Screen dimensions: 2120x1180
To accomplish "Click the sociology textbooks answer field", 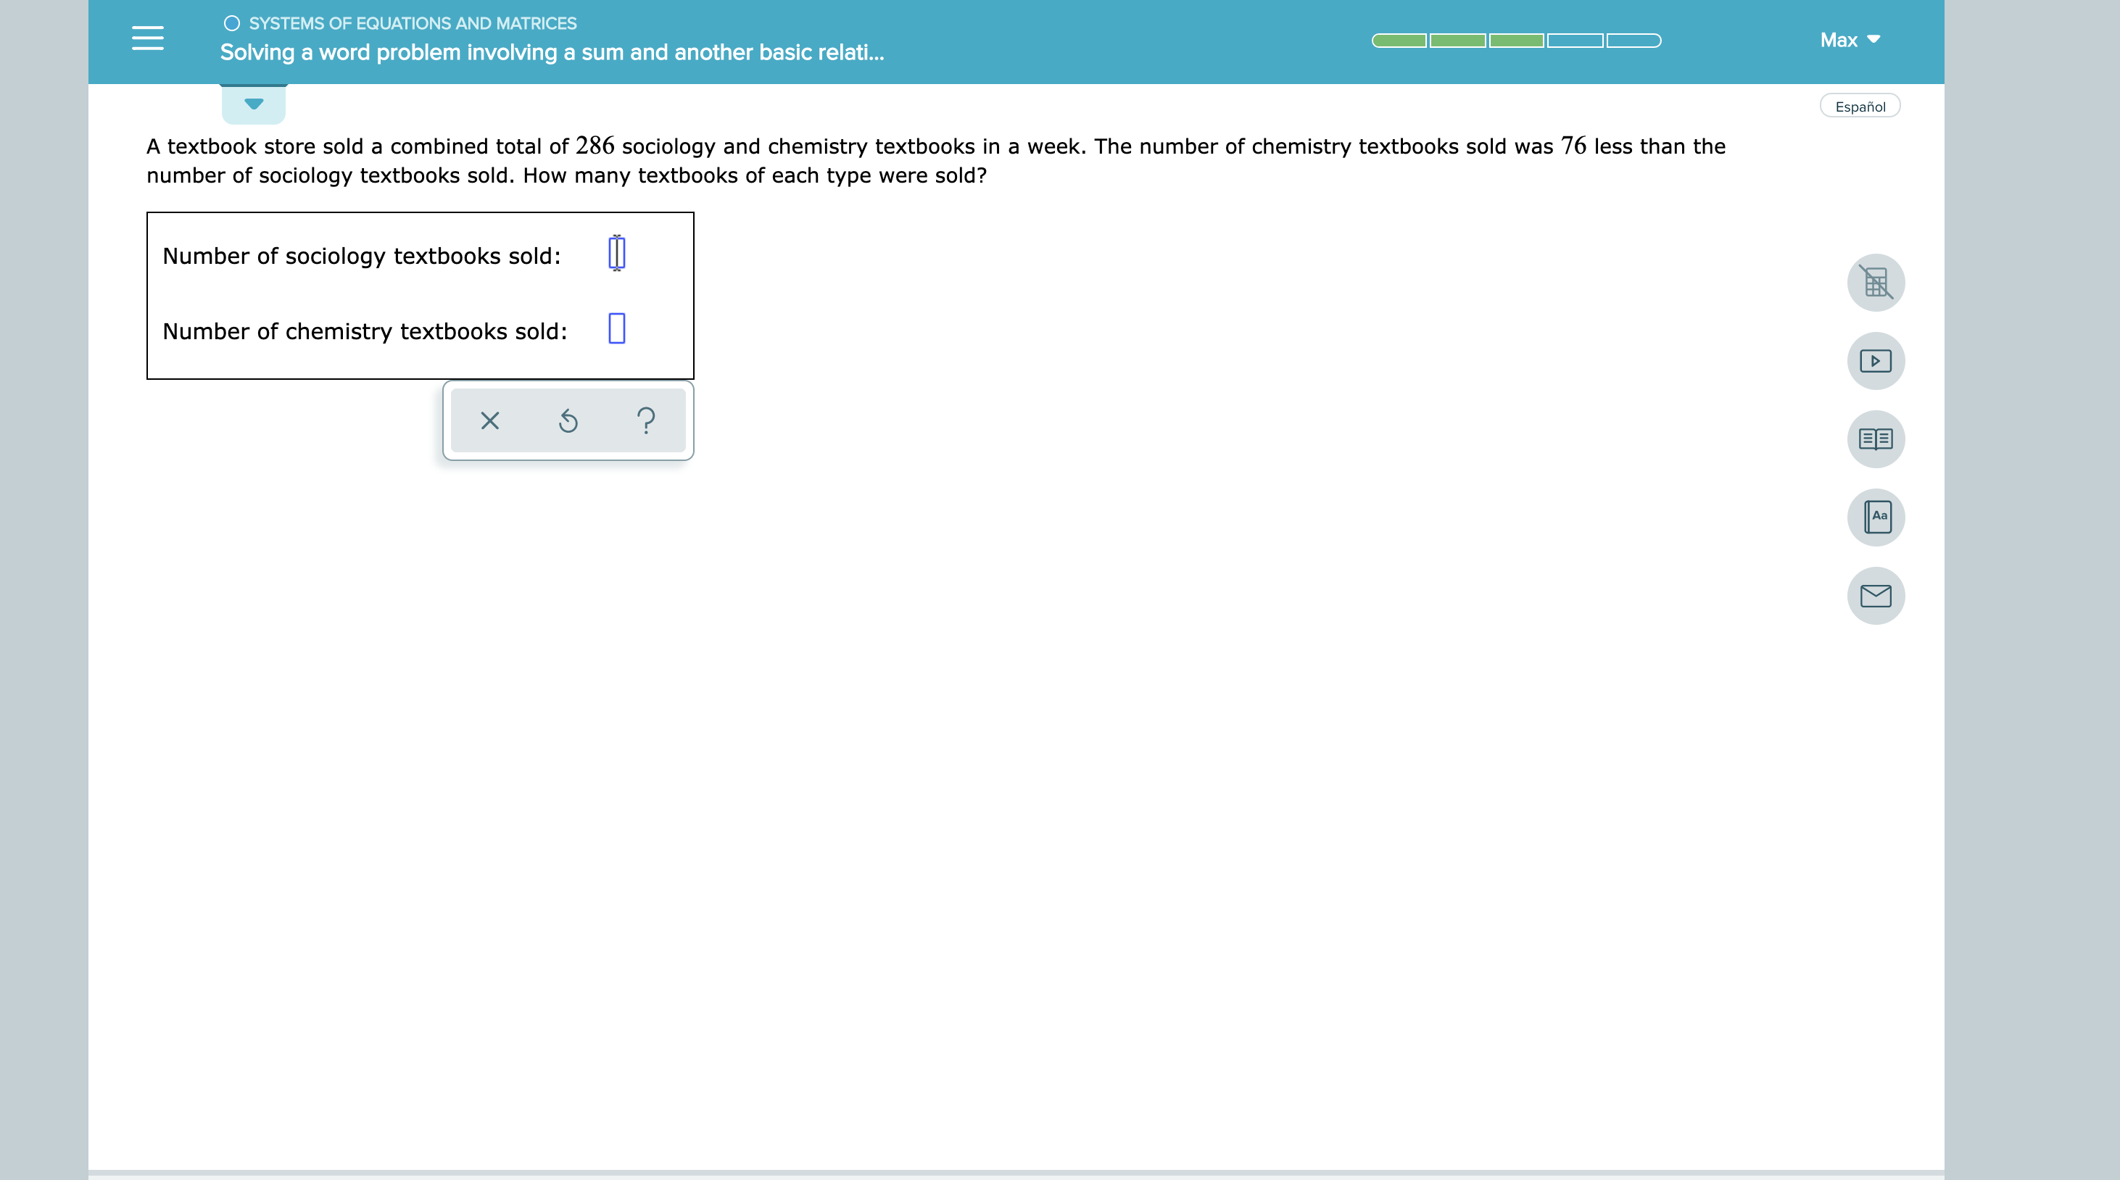I will point(616,253).
